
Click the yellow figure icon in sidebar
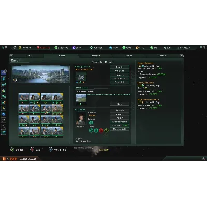pos(4,108)
